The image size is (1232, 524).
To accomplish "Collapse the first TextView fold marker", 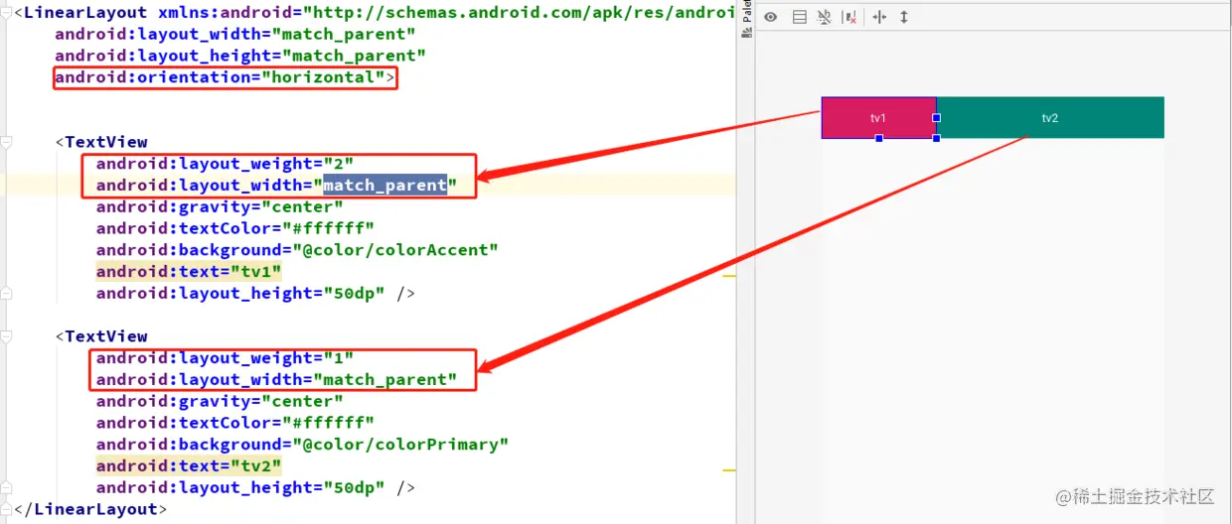I will [6, 142].
